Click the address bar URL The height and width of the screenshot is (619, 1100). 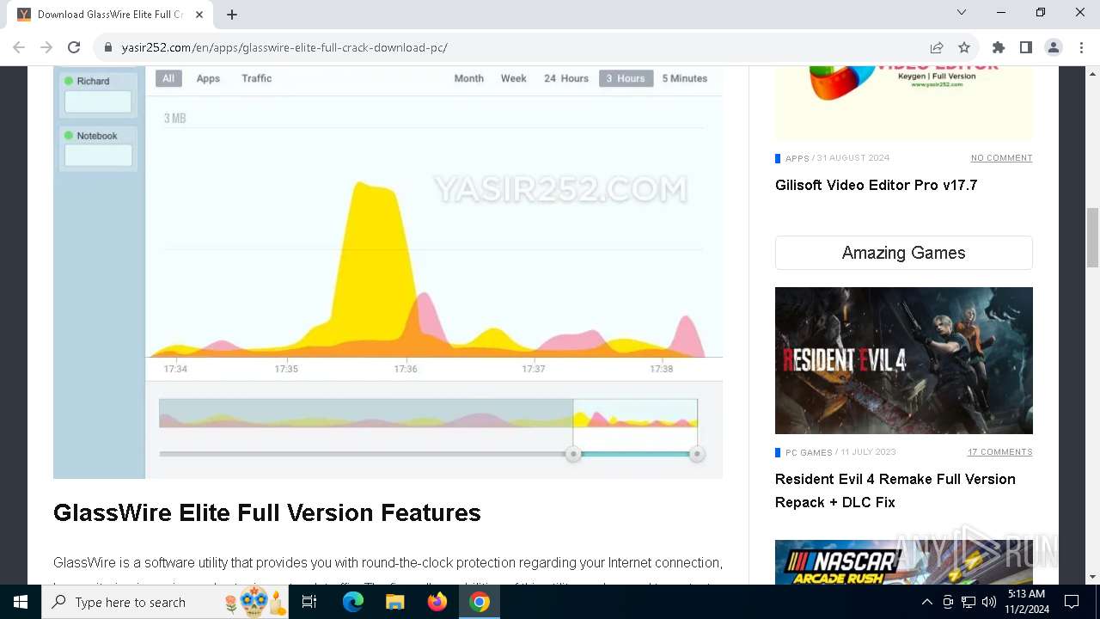(284, 47)
